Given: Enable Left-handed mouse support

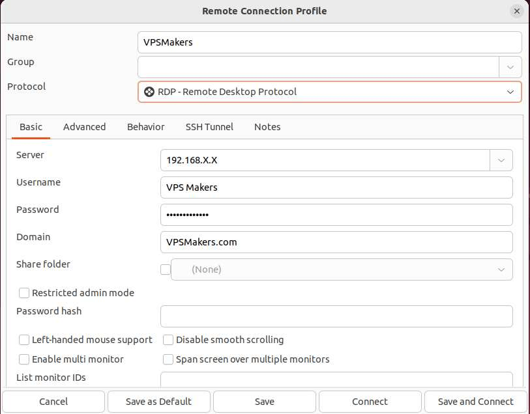Looking at the screenshot, I should tap(24, 340).
